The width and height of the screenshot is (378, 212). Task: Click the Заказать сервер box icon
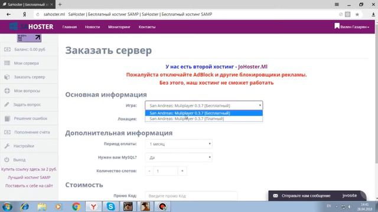pos(7,77)
